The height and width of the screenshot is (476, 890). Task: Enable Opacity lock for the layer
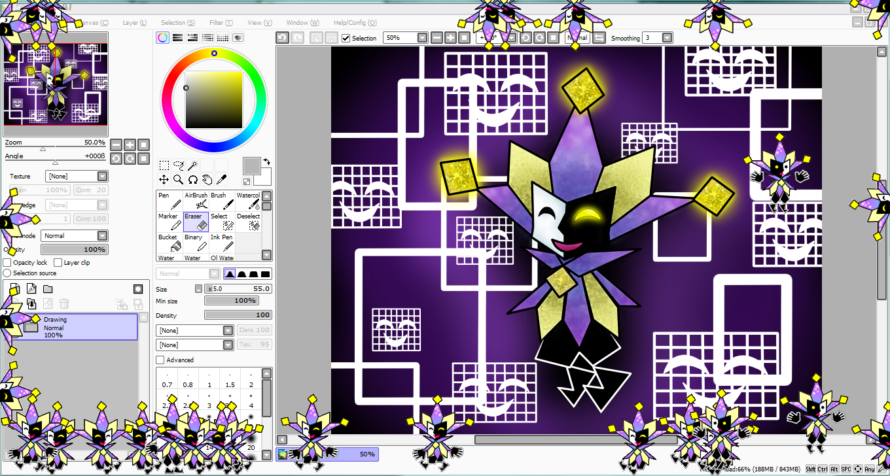point(7,262)
